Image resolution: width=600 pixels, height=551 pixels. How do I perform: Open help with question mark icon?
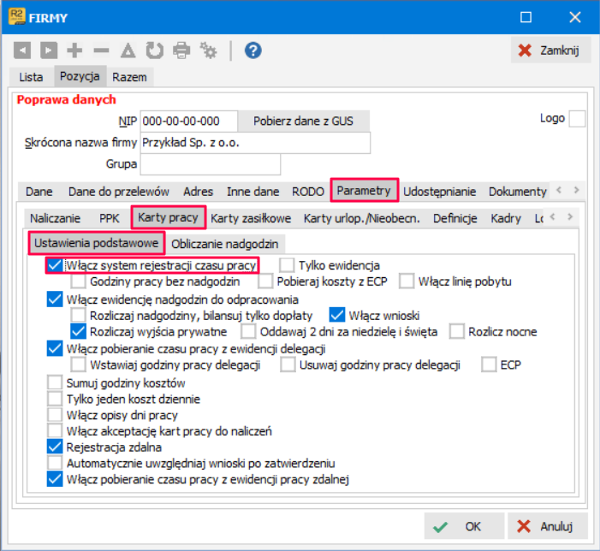[253, 50]
